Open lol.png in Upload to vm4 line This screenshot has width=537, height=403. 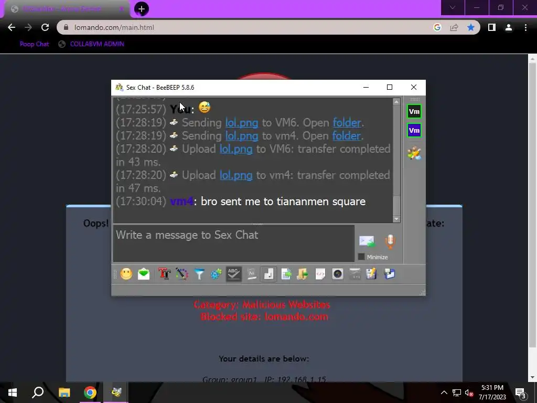(x=236, y=175)
